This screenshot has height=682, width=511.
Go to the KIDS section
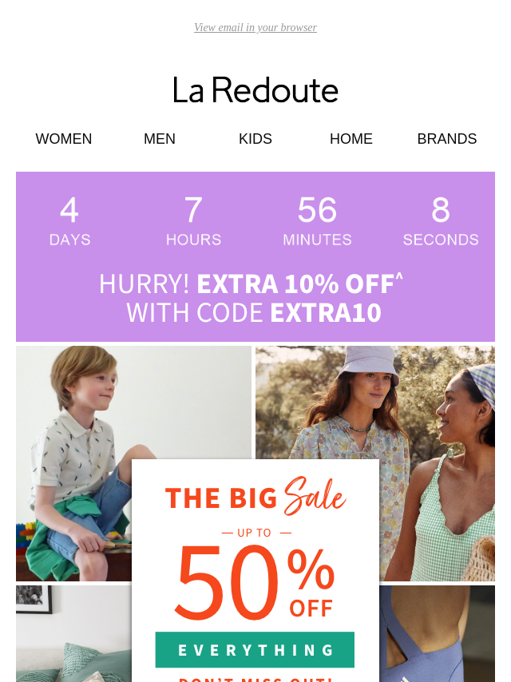pos(255,139)
